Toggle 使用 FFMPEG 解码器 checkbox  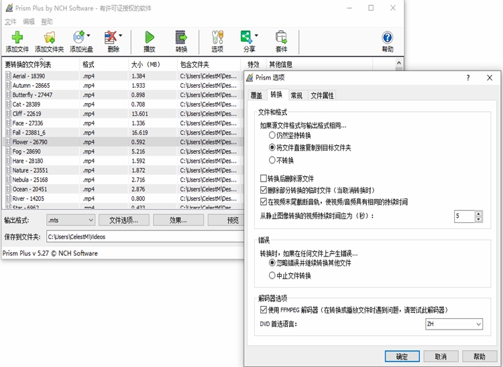[264, 309]
